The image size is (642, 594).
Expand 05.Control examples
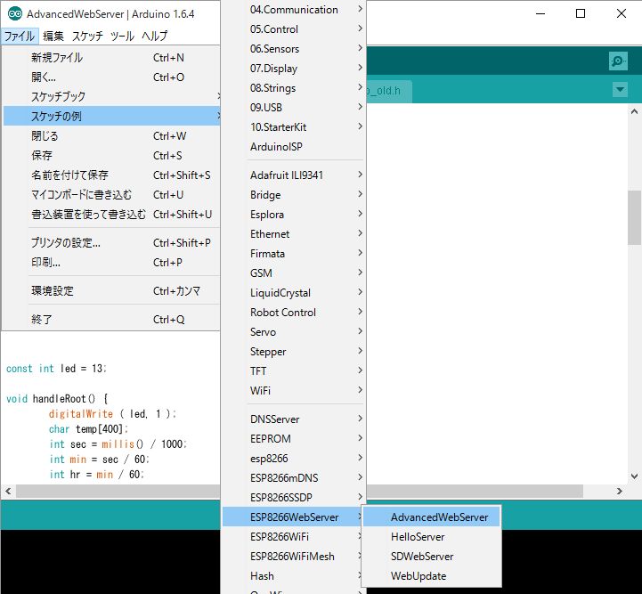(293, 29)
